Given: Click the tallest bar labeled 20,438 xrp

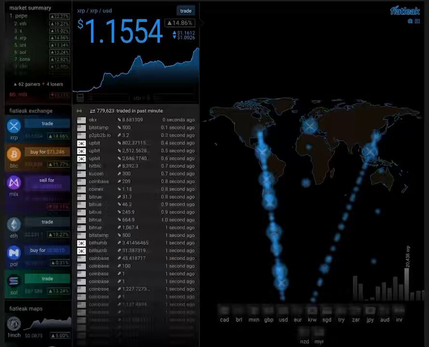Looking at the screenshot, I should pyautogui.click(x=406, y=284).
